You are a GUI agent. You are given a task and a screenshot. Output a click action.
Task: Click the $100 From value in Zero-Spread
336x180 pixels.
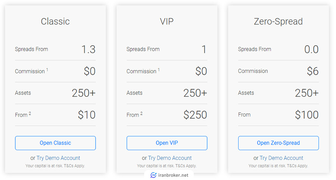coord(307,115)
